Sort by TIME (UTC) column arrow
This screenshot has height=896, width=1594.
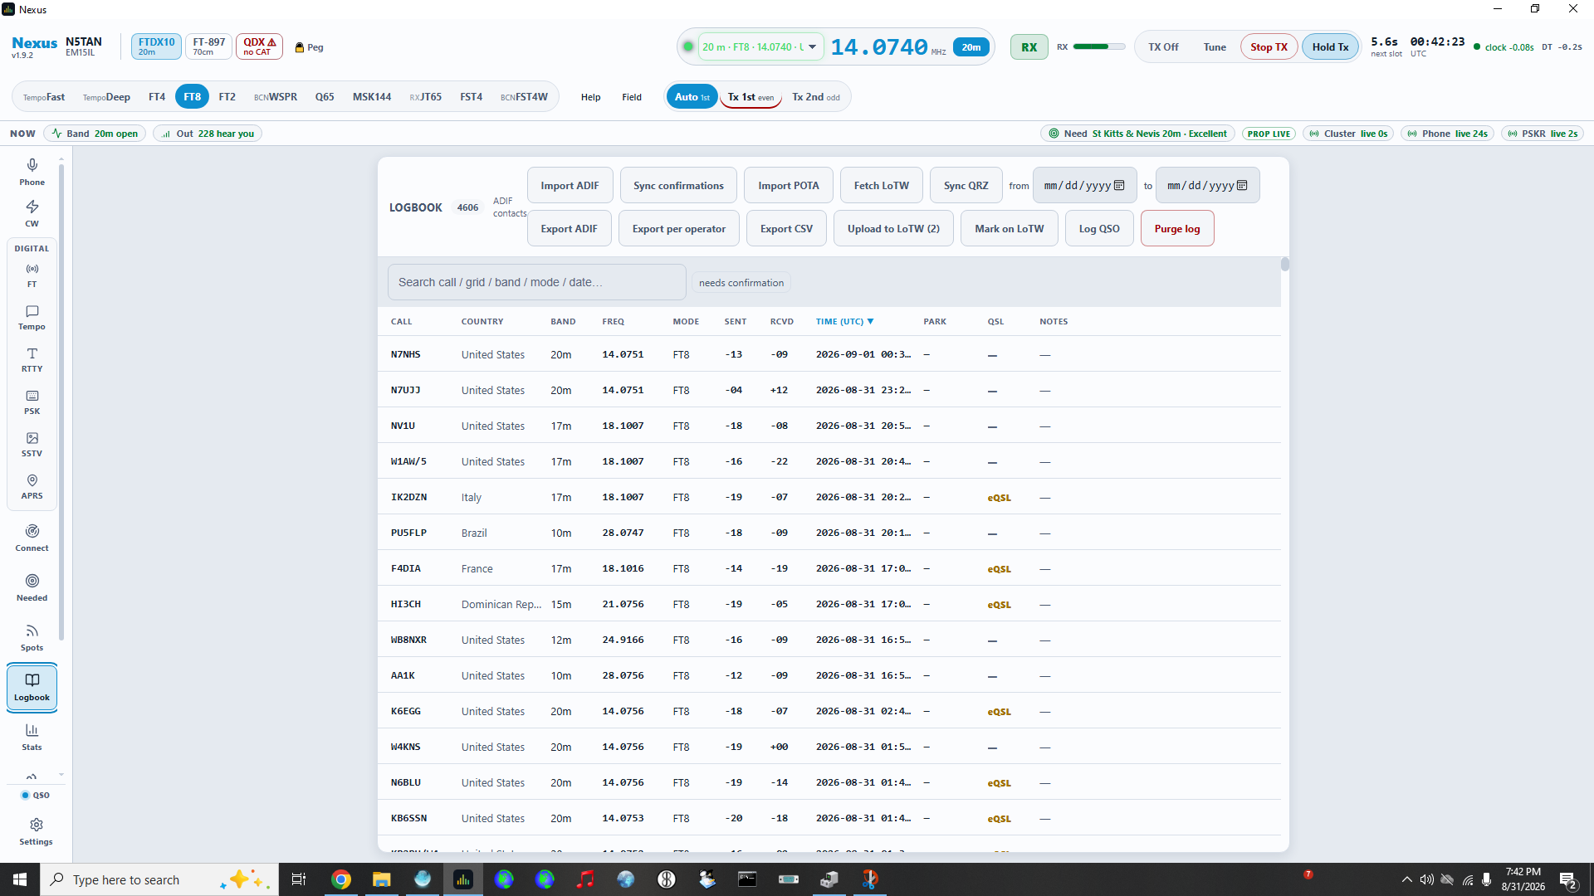point(870,322)
